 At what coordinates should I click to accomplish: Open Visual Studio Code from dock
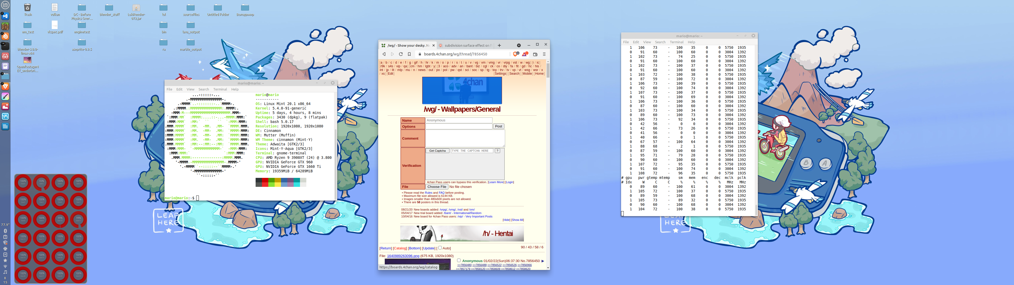[x=5, y=16]
